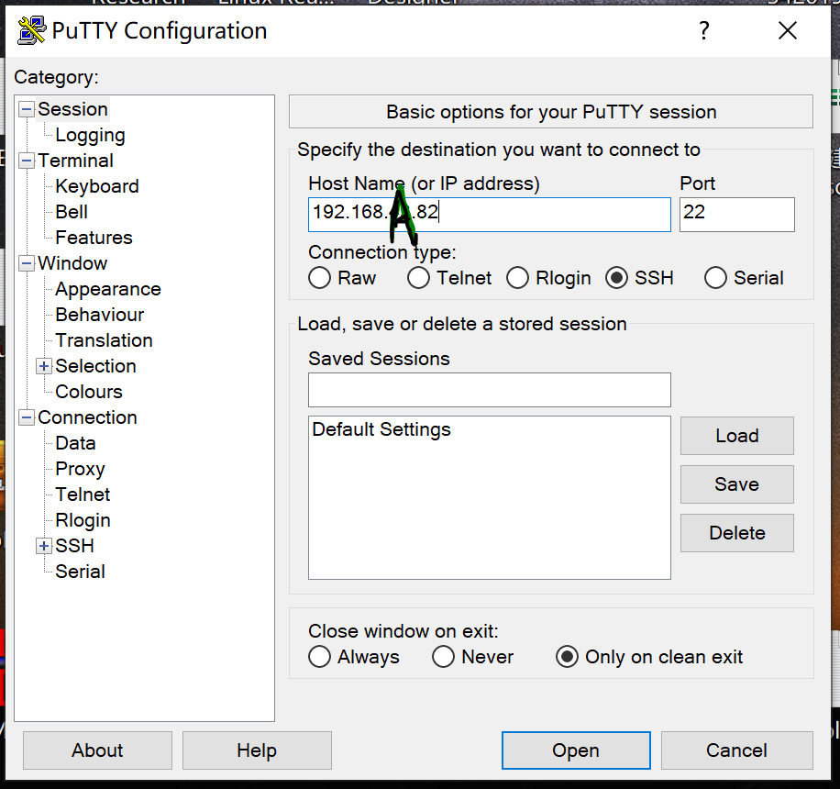Open the Selection settings category
The width and height of the screenshot is (840, 789).
tap(95, 366)
